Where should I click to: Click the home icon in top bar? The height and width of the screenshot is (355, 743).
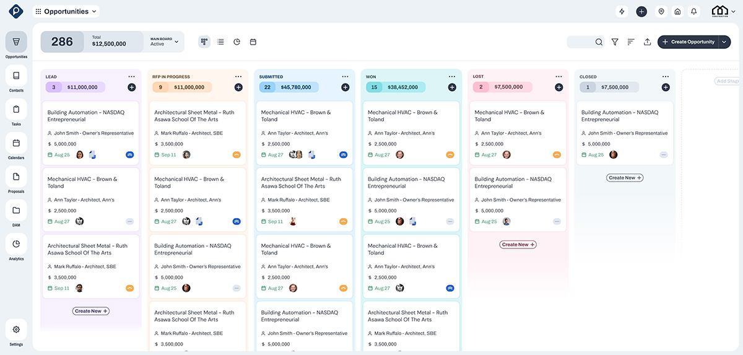click(x=677, y=11)
